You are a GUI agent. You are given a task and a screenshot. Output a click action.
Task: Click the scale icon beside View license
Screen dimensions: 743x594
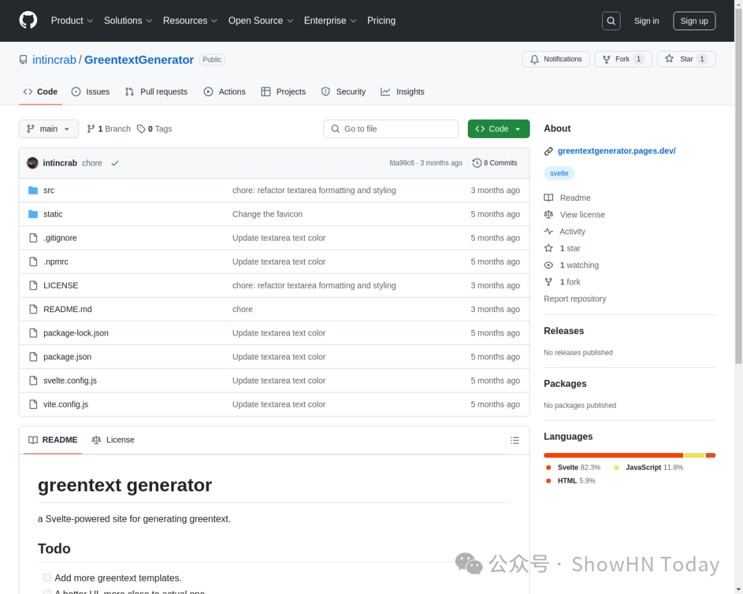[x=548, y=214]
